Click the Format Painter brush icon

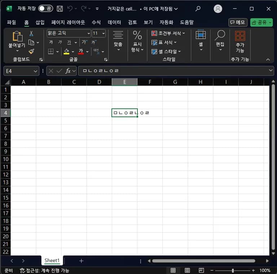coord(31,51)
